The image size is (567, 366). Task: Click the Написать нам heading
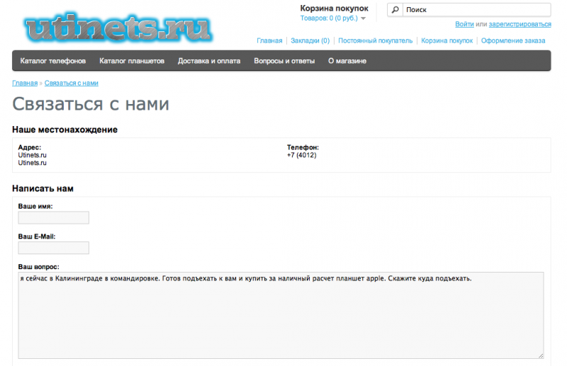(x=43, y=188)
